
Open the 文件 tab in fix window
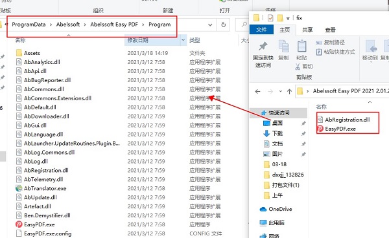261,30
